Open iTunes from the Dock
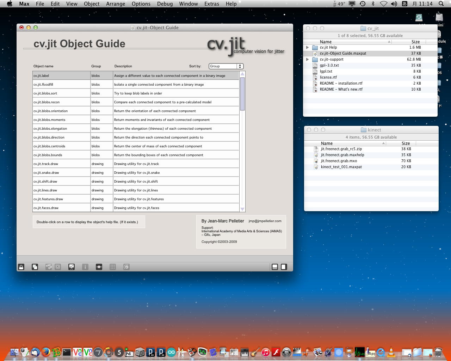 [x=266, y=352]
